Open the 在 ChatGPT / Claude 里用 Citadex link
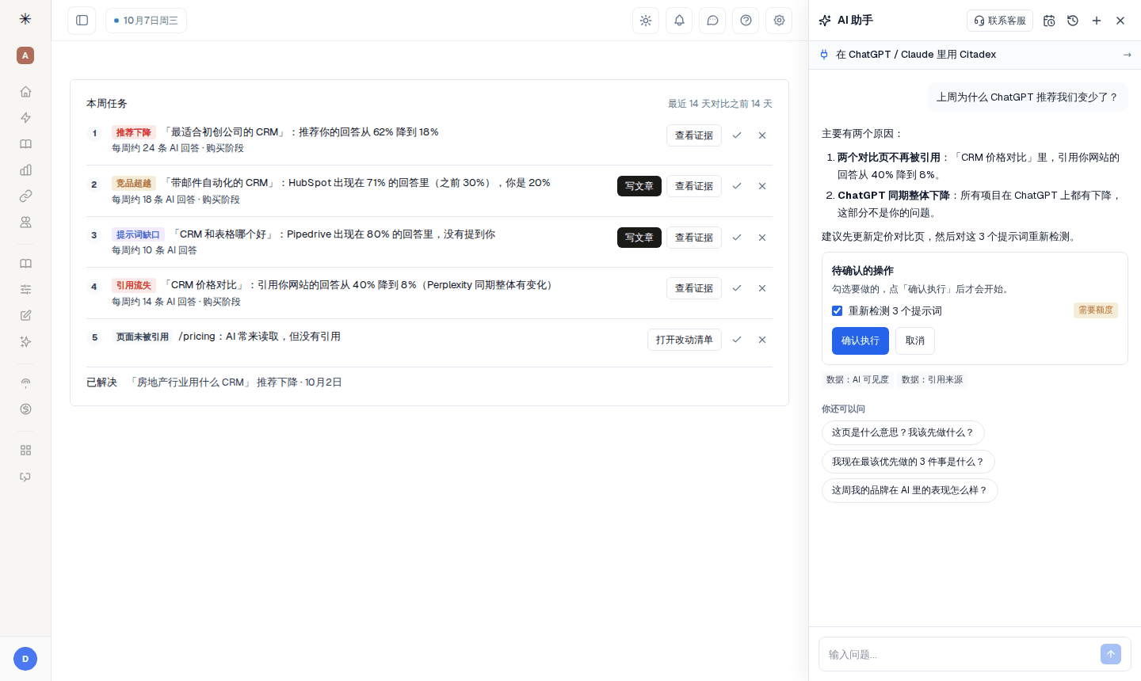Screen dimensions: 1141x681 (975, 55)
